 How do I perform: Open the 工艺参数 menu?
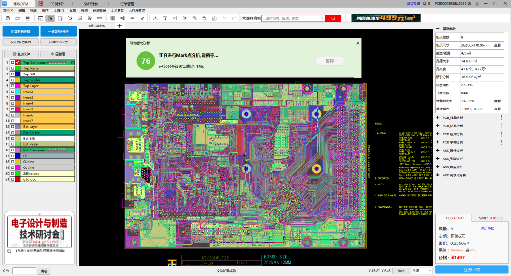pos(117,10)
